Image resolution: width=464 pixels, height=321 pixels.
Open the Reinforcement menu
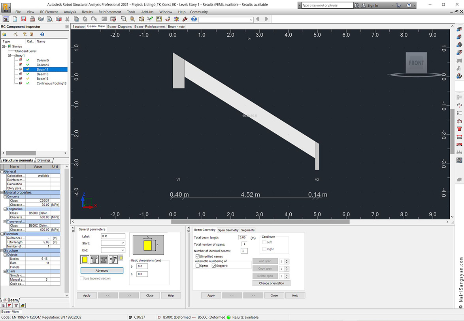coord(110,12)
